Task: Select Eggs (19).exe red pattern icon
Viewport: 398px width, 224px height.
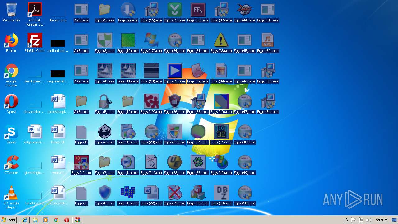Action: pos(151,101)
